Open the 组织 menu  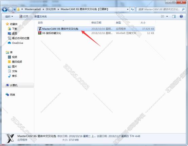9,16
